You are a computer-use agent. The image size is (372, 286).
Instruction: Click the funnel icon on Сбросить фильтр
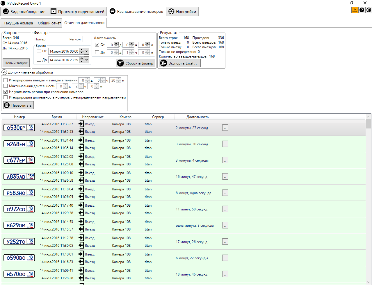click(120, 63)
